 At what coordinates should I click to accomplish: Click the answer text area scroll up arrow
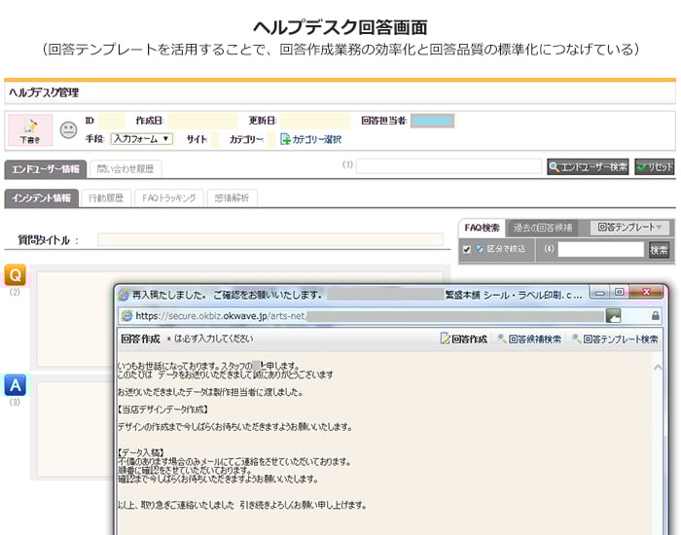click(658, 368)
